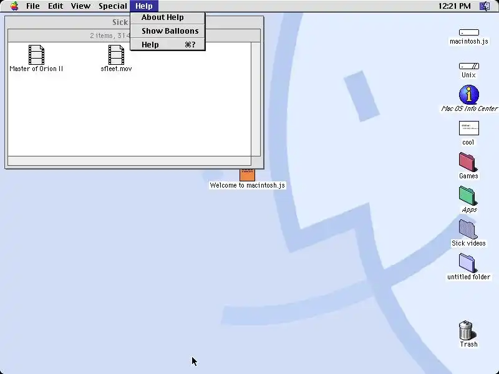Click the Mac OS Info Center label

click(x=469, y=108)
